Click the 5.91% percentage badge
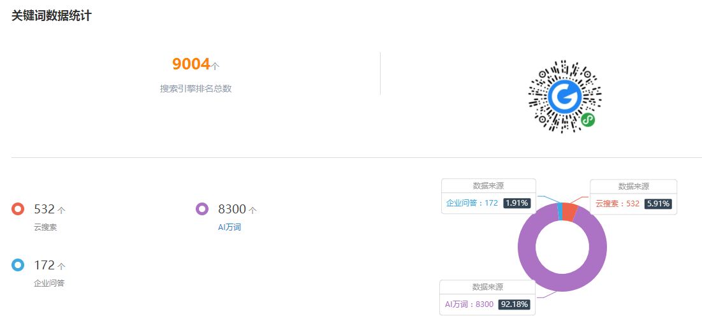Viewport: 702px width, 335px height. pyautogui.click(x=658, y=204)
